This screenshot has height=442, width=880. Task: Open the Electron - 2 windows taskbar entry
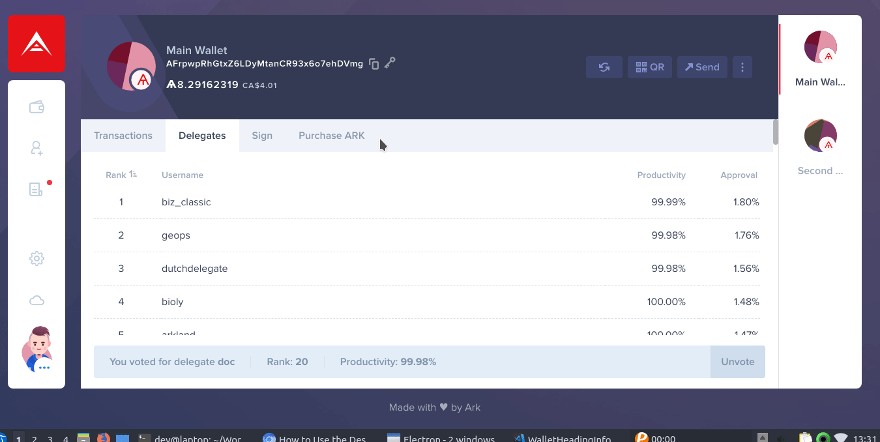[441, 438]
